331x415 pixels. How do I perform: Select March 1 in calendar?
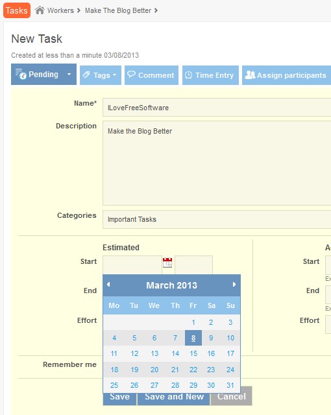point(193,322)
